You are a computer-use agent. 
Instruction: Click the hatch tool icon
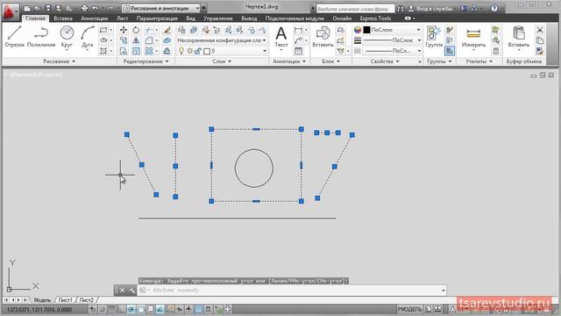coord(103,51)
